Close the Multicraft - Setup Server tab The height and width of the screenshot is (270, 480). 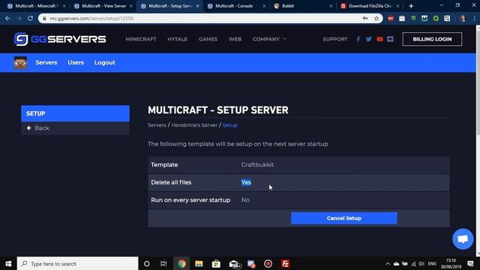tap(197, 6)
